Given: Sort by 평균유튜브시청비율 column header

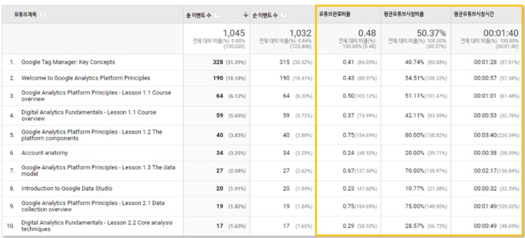Looking at the screenshot, I should tap(403, 14).
